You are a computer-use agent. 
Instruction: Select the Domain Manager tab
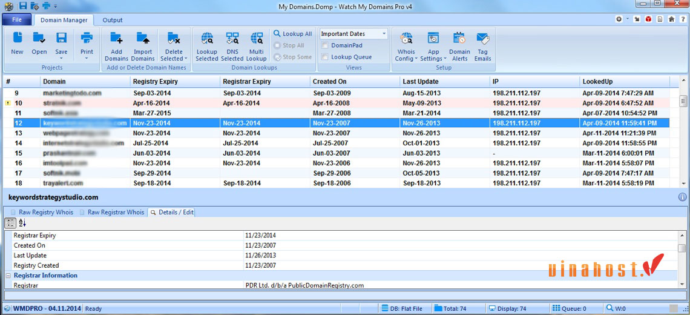coord(64,20)
